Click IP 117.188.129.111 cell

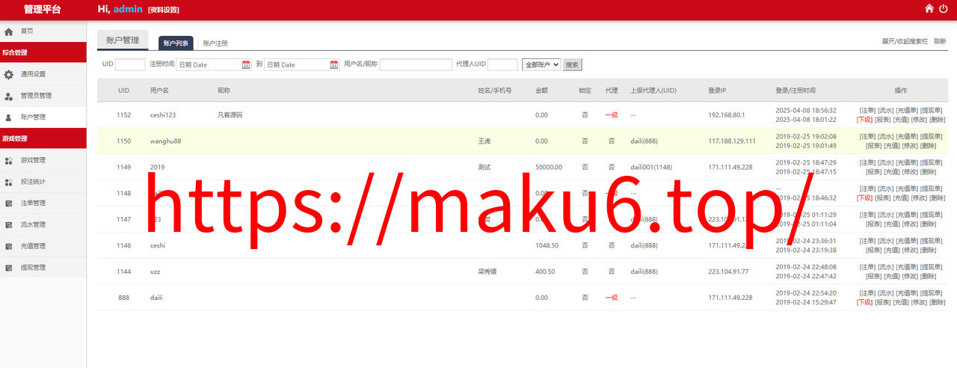(x=732, y=141)
